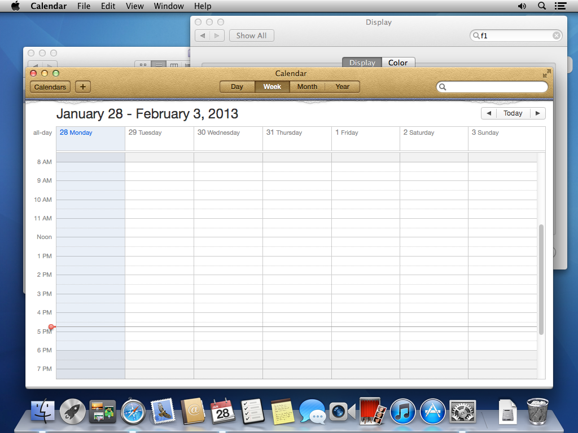Image resolution: width=578 pixels, height=433 pixels.
Task: Click the week title January 28 - February 3, 2013
Action: 147,114
